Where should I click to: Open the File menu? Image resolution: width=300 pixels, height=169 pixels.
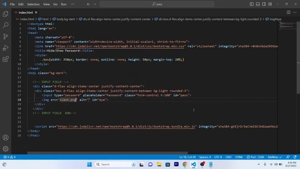[12, 4]
